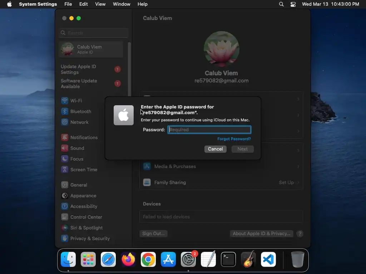Click System Settings icon in Dock

(x=188, y=259)
